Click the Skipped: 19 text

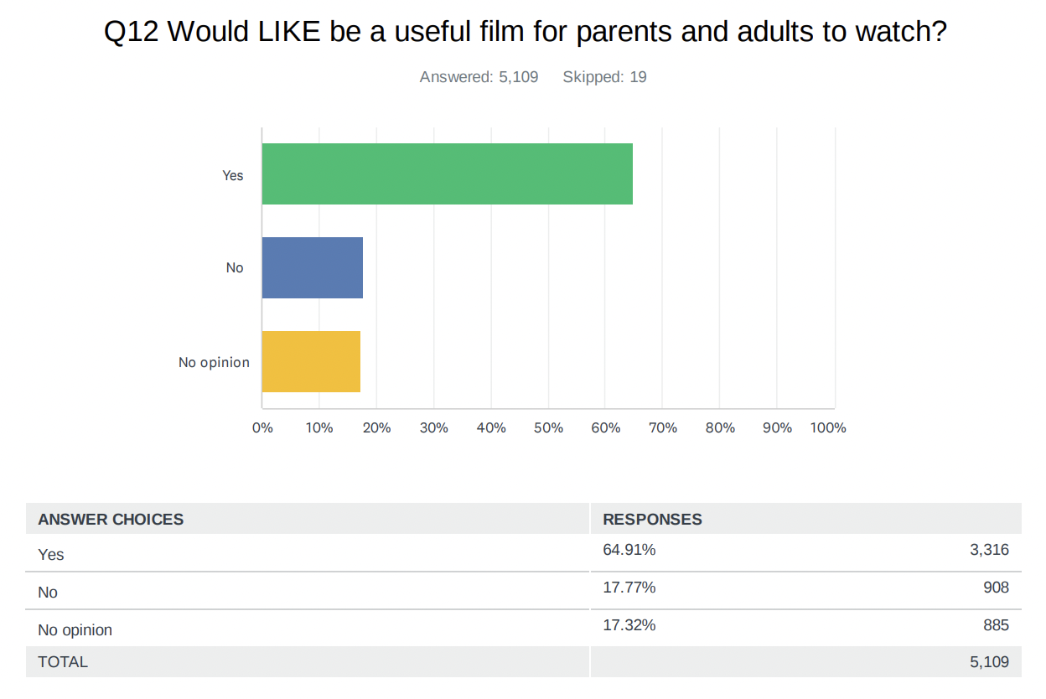(x=604, y=77)
